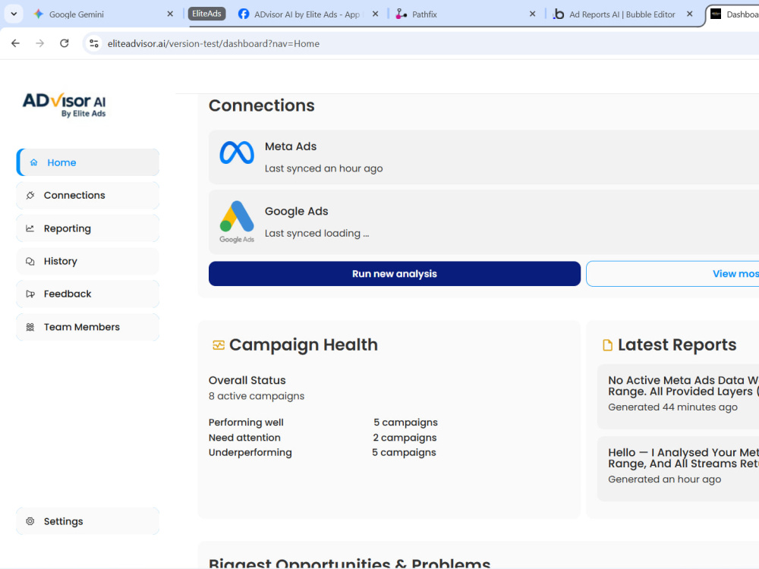759x569 pixels.
Task: Click the View most recent button
Action: coord(672,274)
